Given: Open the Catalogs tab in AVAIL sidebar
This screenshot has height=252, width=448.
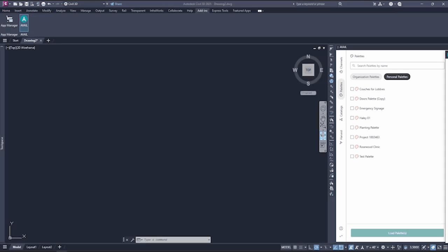Looking at the screenshot, I should (x=341, y=113).
